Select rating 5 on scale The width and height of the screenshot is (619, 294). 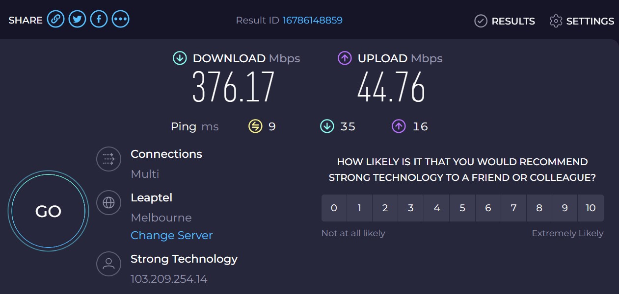coord(462,208)
